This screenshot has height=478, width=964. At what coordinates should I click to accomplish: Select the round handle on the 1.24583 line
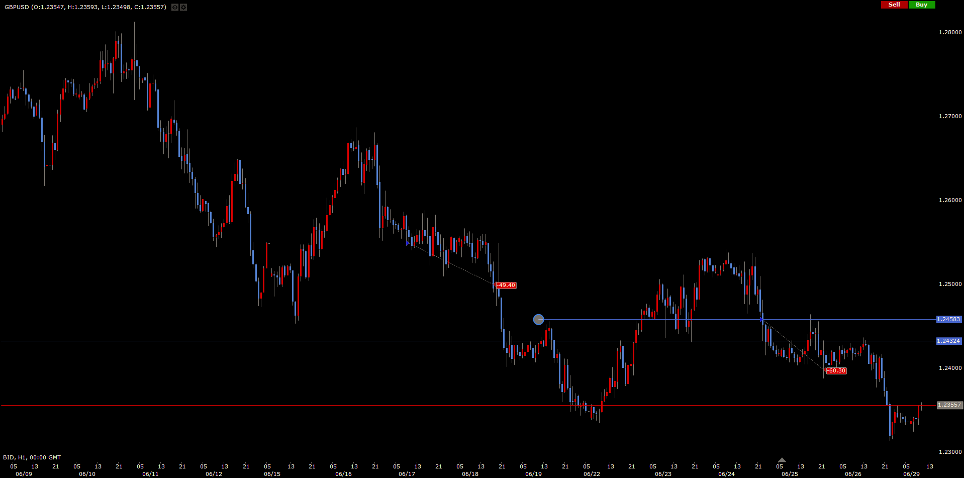(x=538, y=319)
